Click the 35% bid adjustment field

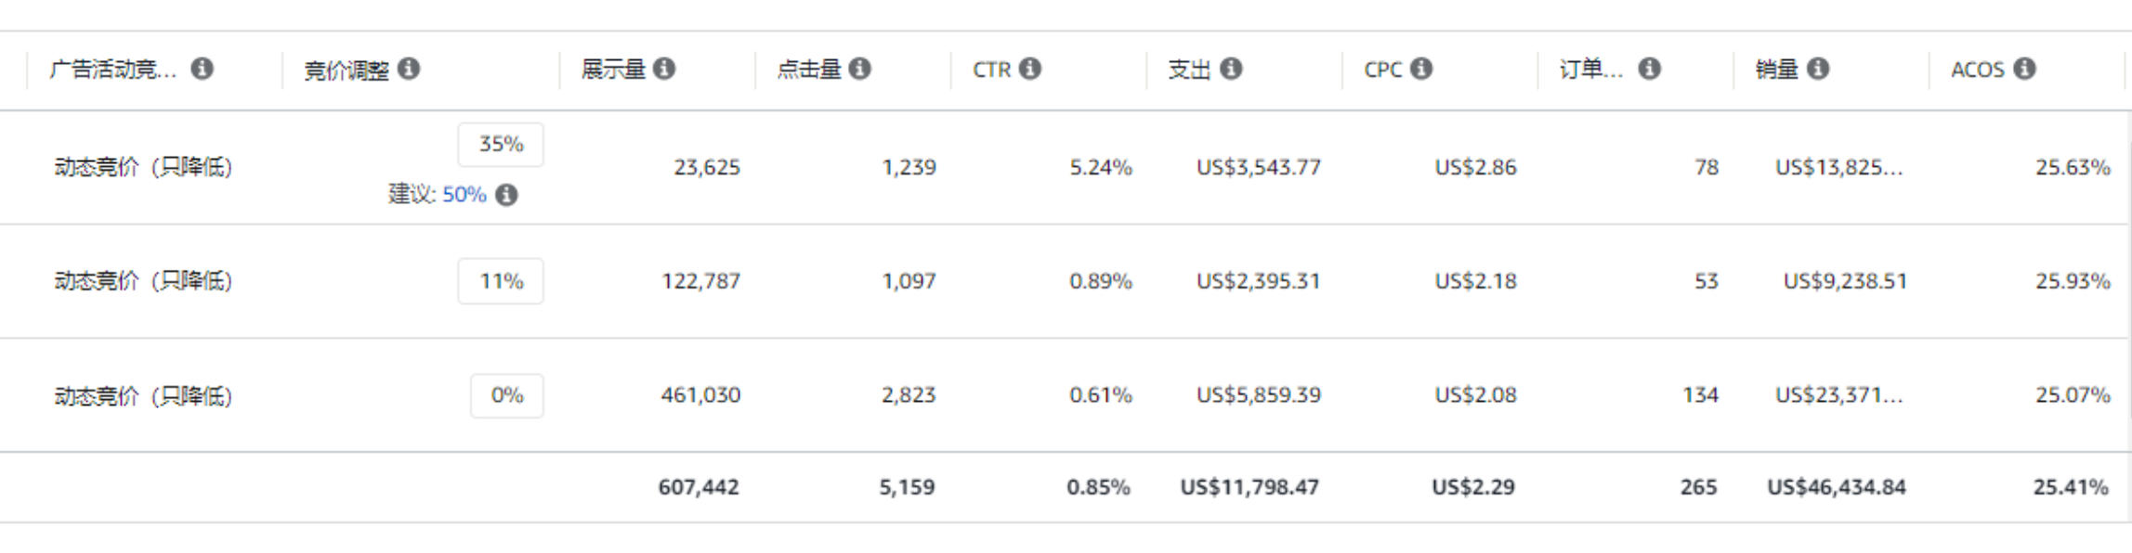(501, 145)
